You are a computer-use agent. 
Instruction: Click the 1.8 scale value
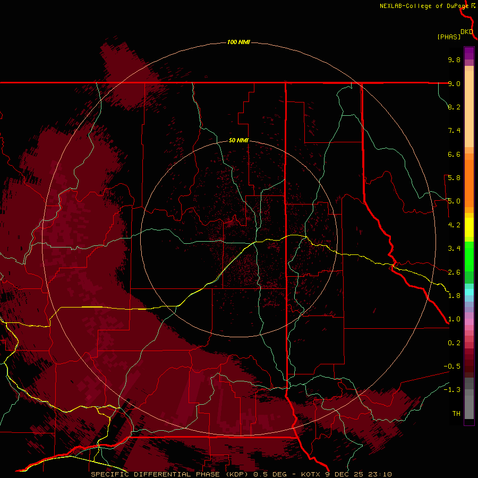[454, 296]
